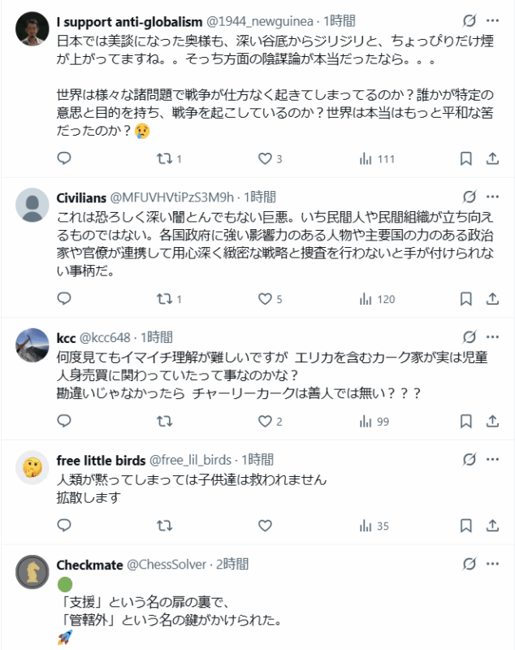This screenshot has height=650, width=515.
Task: Bookmark the Civilians tweet
Action: [x=466, y=300]
